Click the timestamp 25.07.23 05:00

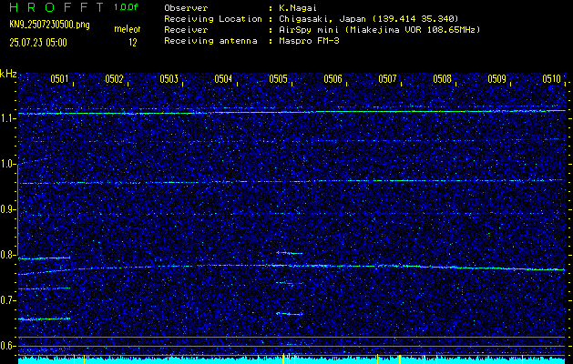click(x=38, y=43)
